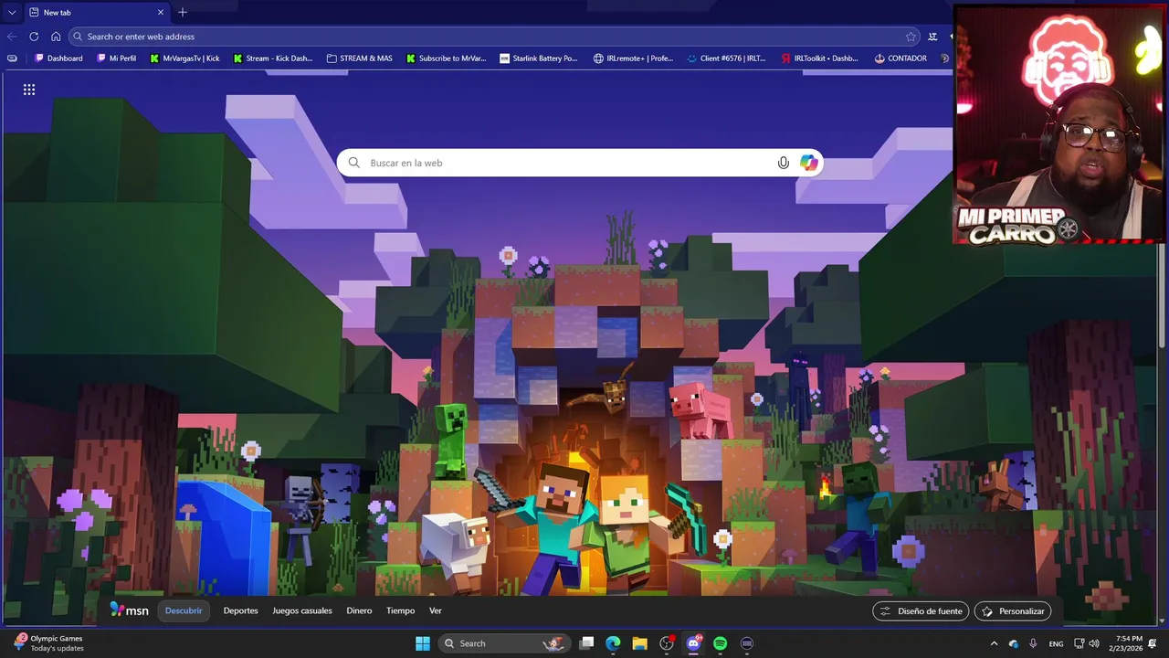Open IRLremote+ bookmark
The width and height of the screenshot is (1169, 658).
click(x=633, y=58)
